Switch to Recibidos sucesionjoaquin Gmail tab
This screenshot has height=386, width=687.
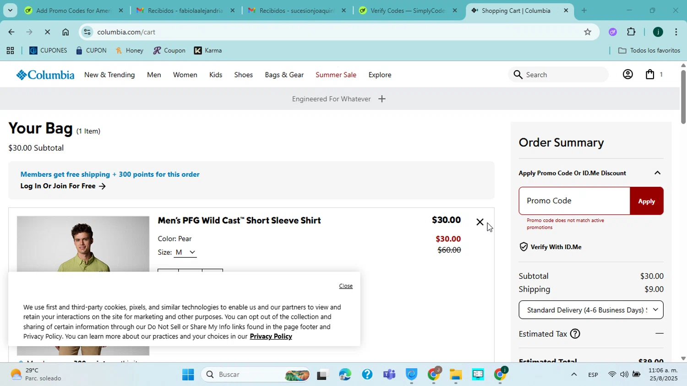click(x=297, y=11)
